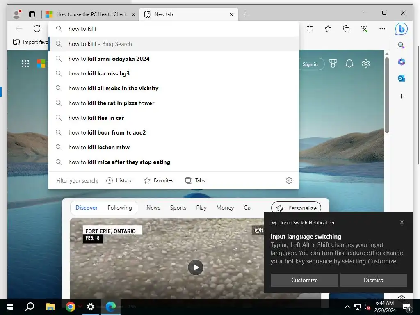
Task: Select the Following feed tab
Action: pos(120,208)
